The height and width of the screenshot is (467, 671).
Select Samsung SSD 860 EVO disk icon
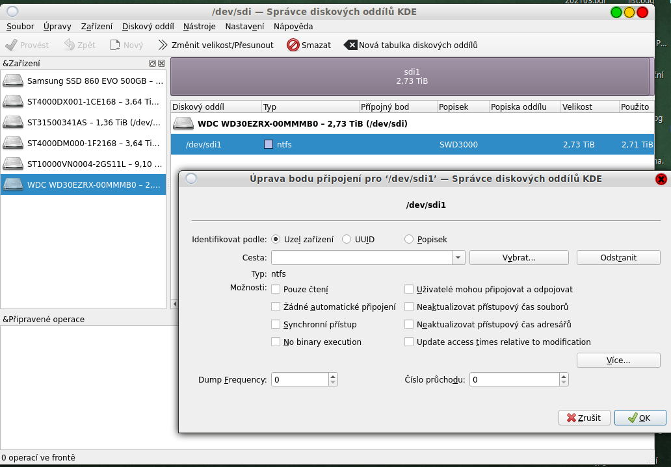click(x=13, y=81)
